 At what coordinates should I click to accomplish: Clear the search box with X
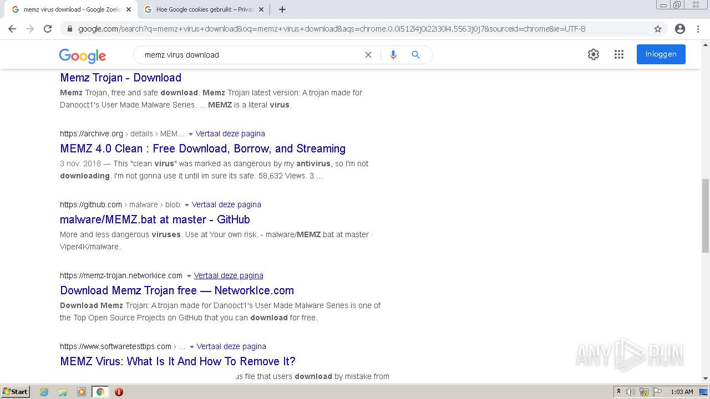coord(368,55)
